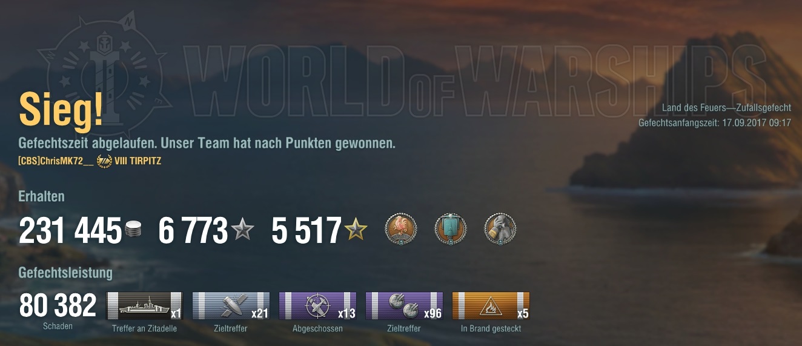Click the grey XP star icon
Image resolution: width=802 pixels, height=346 pixels.
pos(243,230)
